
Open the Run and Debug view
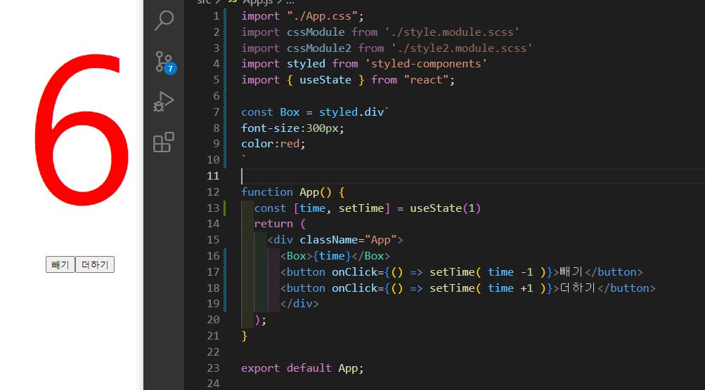point(164,102)
